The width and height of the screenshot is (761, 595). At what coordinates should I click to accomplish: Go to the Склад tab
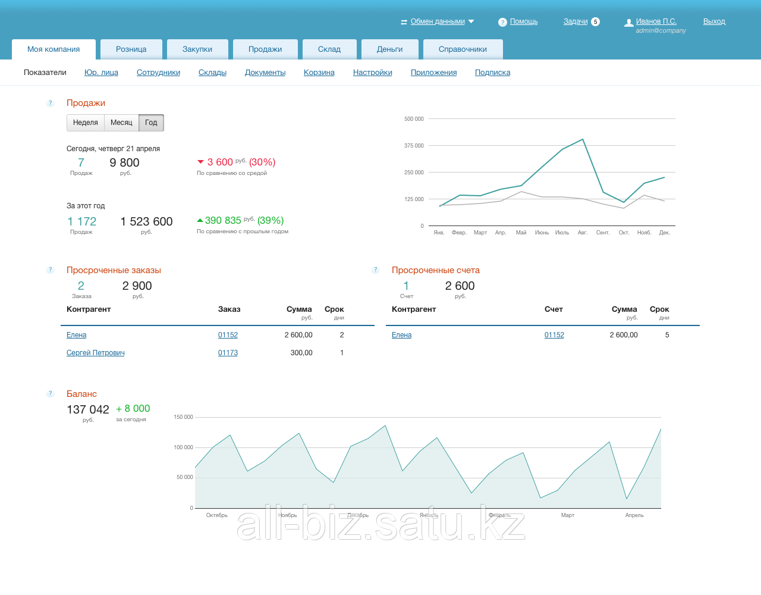[329, 49]
